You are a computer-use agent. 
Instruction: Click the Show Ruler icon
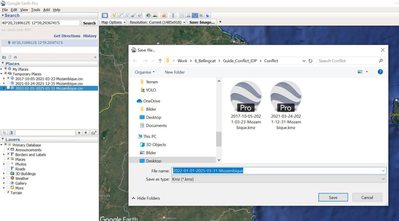click(x=173, y=16)
